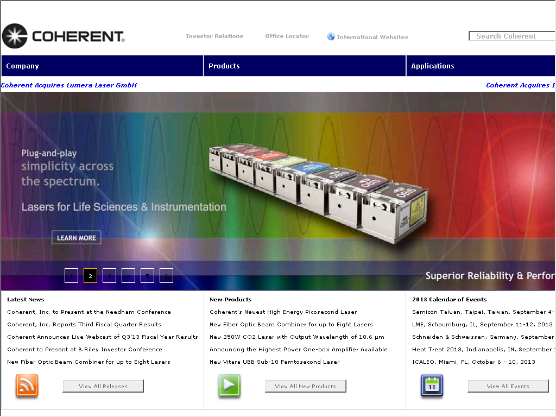Image resolution: width=556 pixels, height=417 pixels.
Task: Open 'Coherent, Inc. Reports Third Fiscal Quarter Results'
Action: 84,325
